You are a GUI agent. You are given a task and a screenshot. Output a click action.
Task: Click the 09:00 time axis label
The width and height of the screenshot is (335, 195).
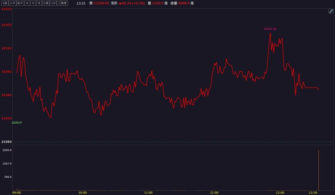point(17,193)
